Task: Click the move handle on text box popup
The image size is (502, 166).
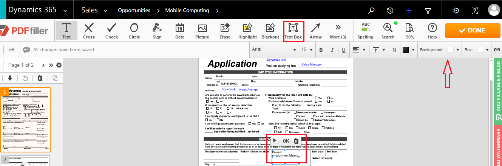Action: click(275, 141)
